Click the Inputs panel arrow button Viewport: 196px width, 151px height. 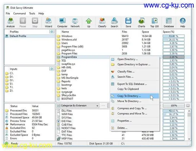(52, 69)
